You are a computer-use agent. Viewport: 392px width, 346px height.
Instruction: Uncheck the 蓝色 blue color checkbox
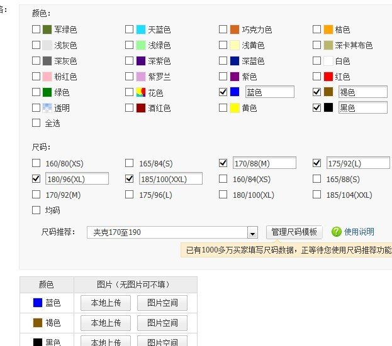223,92
